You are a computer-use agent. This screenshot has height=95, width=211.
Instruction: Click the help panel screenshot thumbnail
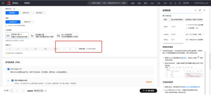(184, 72)
